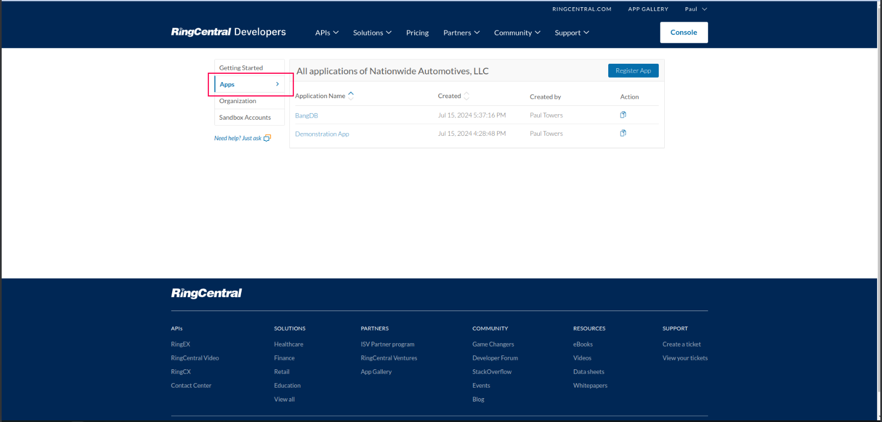Click the Apps chevron arrow
The height and width of the screenshot is (422, 882).
[278, 84]
